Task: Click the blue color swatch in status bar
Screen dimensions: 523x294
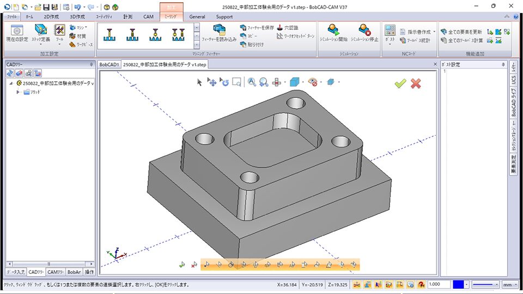Action: point(458,284)
